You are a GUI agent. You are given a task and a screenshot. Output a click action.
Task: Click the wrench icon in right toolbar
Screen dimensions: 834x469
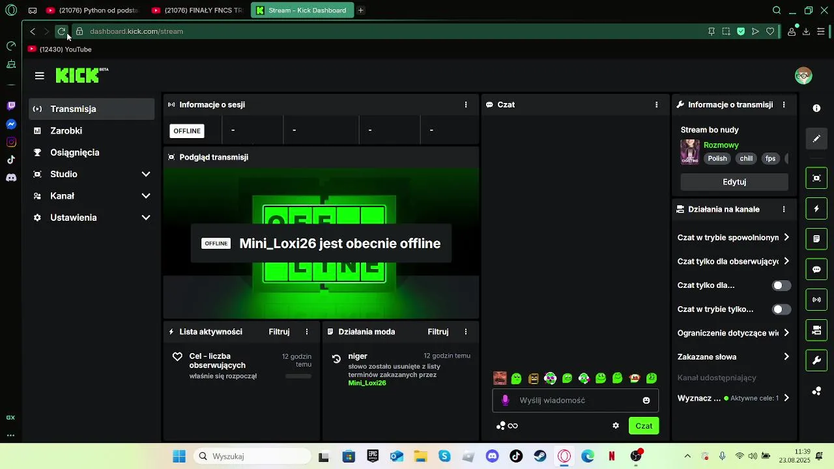point(816,360)
